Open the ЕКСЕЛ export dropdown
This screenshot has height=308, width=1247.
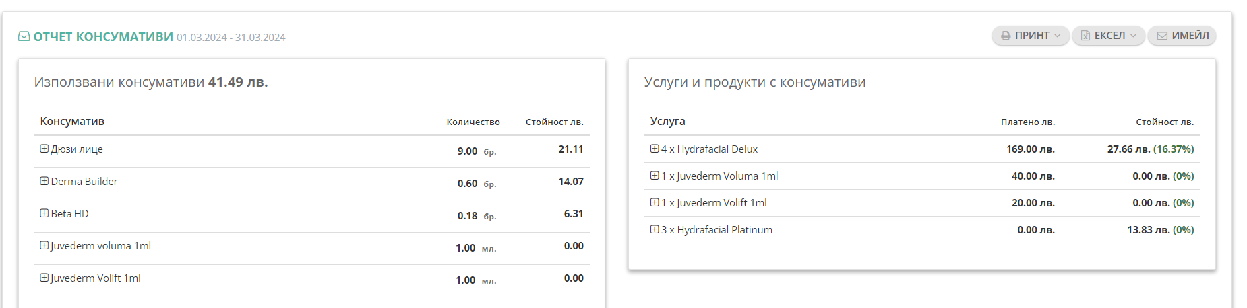click(1108, 36)
